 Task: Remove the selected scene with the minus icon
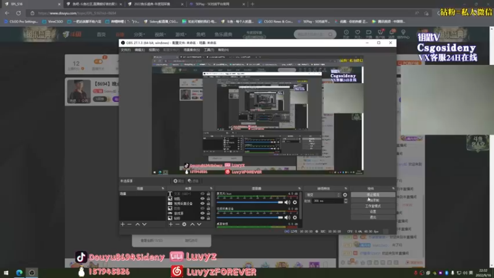(129, 224)
